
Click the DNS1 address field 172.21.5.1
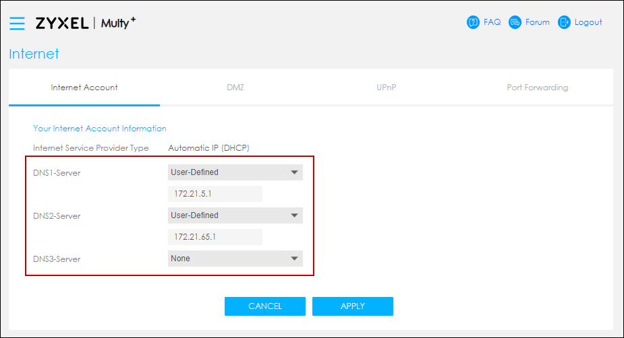point(215,194)
